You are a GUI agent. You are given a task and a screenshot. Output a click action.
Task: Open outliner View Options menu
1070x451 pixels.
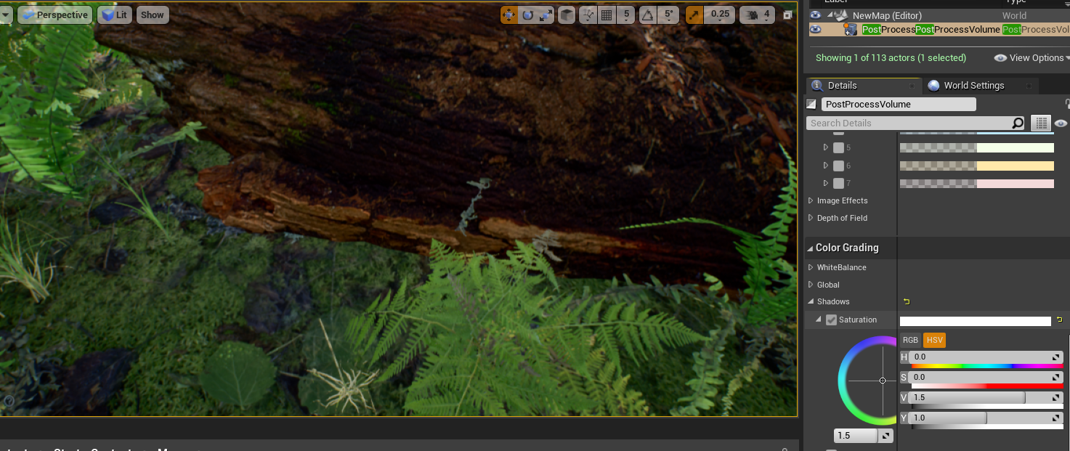point(1032,57)
